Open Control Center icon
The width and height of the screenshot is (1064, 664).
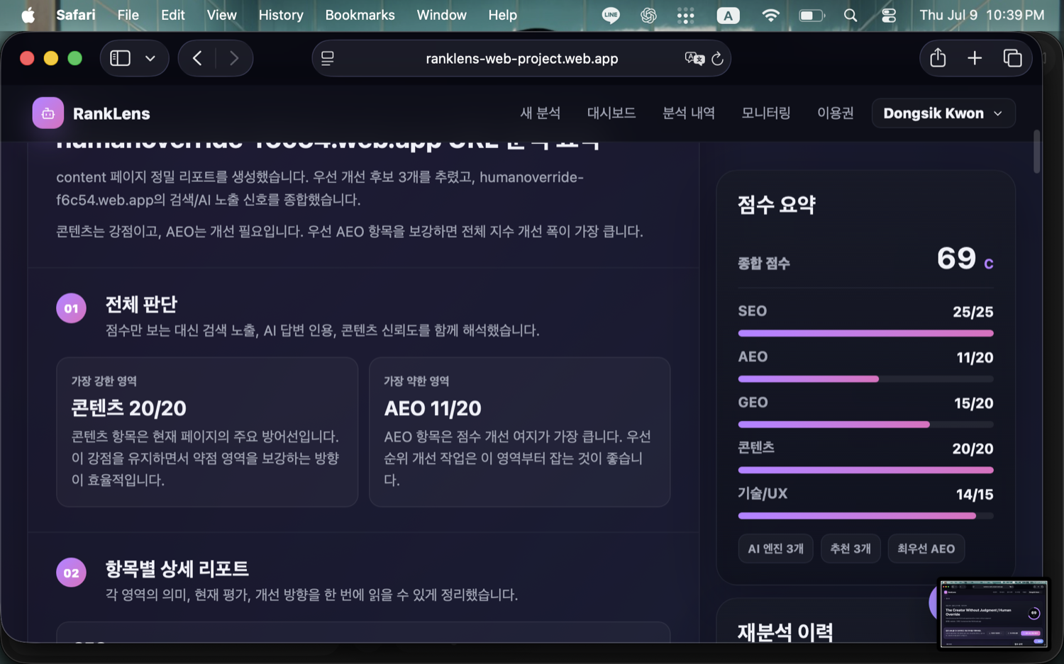coord(889,15)
